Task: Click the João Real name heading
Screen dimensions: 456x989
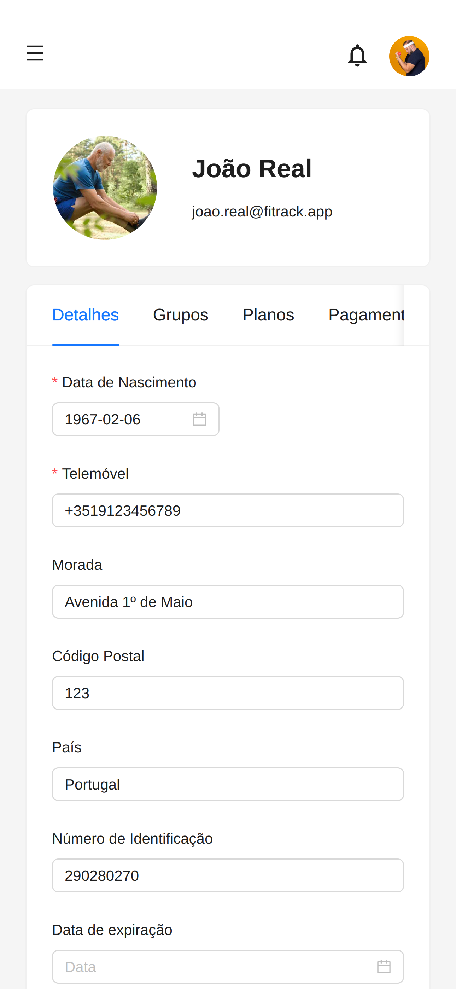Action: point(252,168)
